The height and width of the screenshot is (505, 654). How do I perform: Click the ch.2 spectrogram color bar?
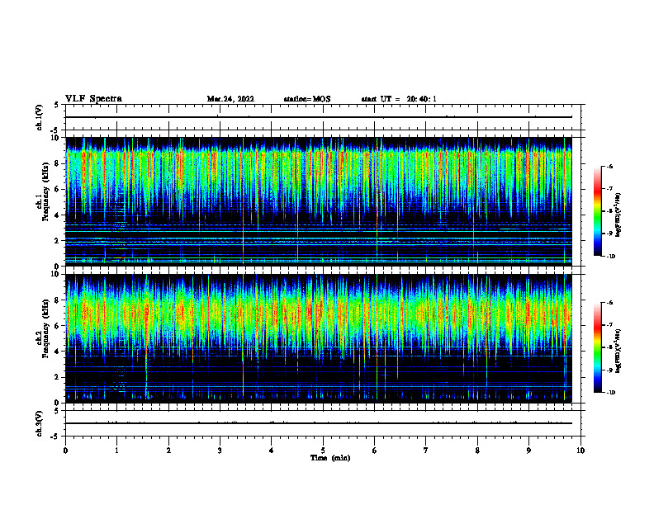pyautogui.click(x=598, y=347)
